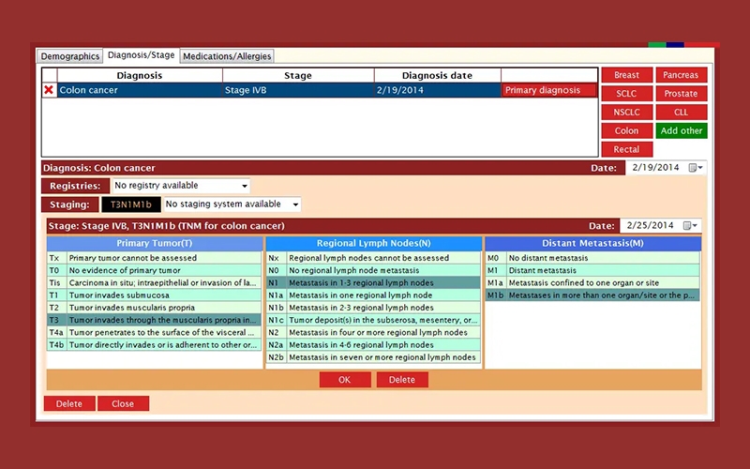This screenshot has height=469, width=750.
Task: Select N1a Metastasis in one regional lymph node
Action: pos(373,295)
